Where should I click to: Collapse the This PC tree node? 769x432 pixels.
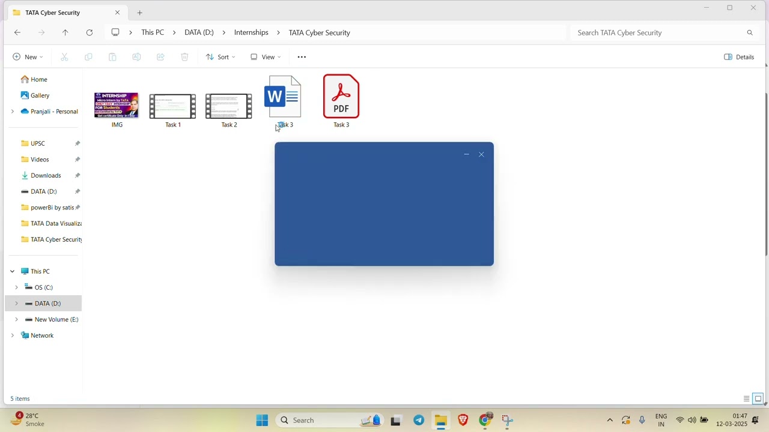coord(12,271)
